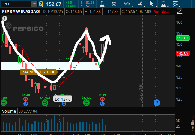The width and height of the screenshot is (195, 135).
Task: Click the red Simple... study label
Action: (161, 12)
